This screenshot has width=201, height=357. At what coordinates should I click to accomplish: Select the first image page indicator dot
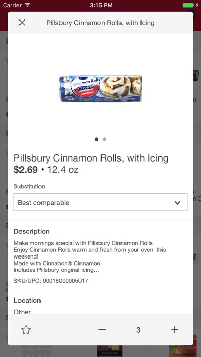97,140
